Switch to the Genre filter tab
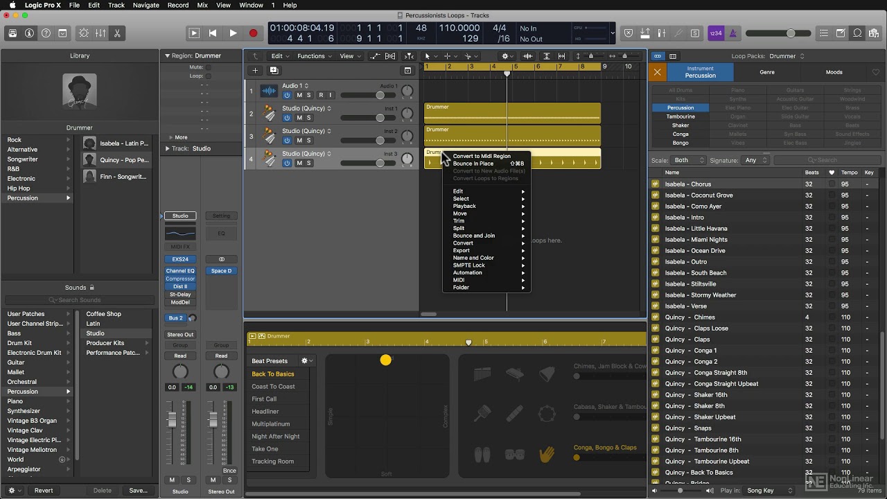 pyautogui.click(x=767, y=72)
